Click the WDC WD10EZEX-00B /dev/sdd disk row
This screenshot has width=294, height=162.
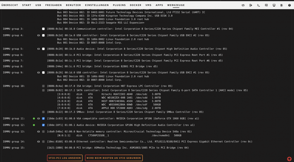109,98
